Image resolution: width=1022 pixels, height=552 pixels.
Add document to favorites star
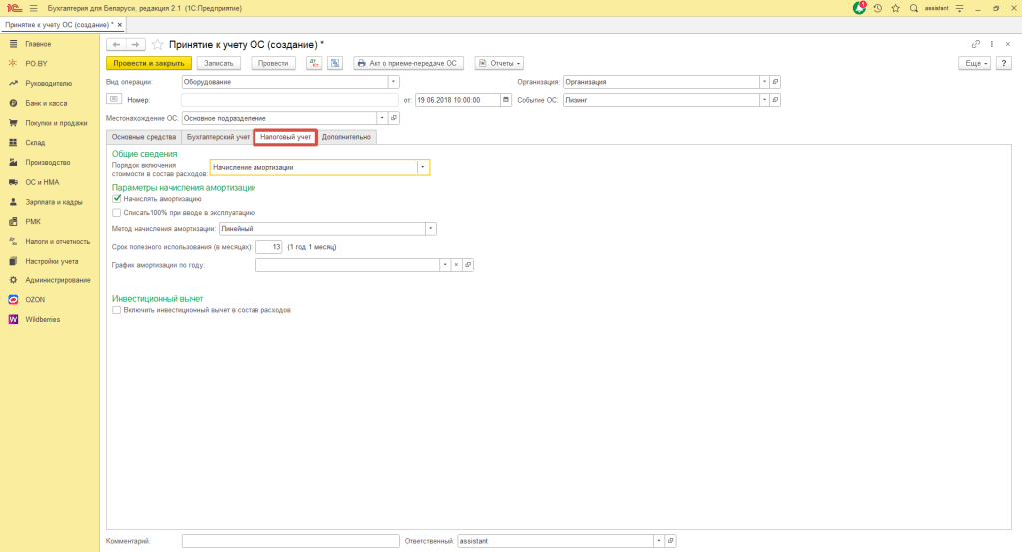tap(157, 44)
